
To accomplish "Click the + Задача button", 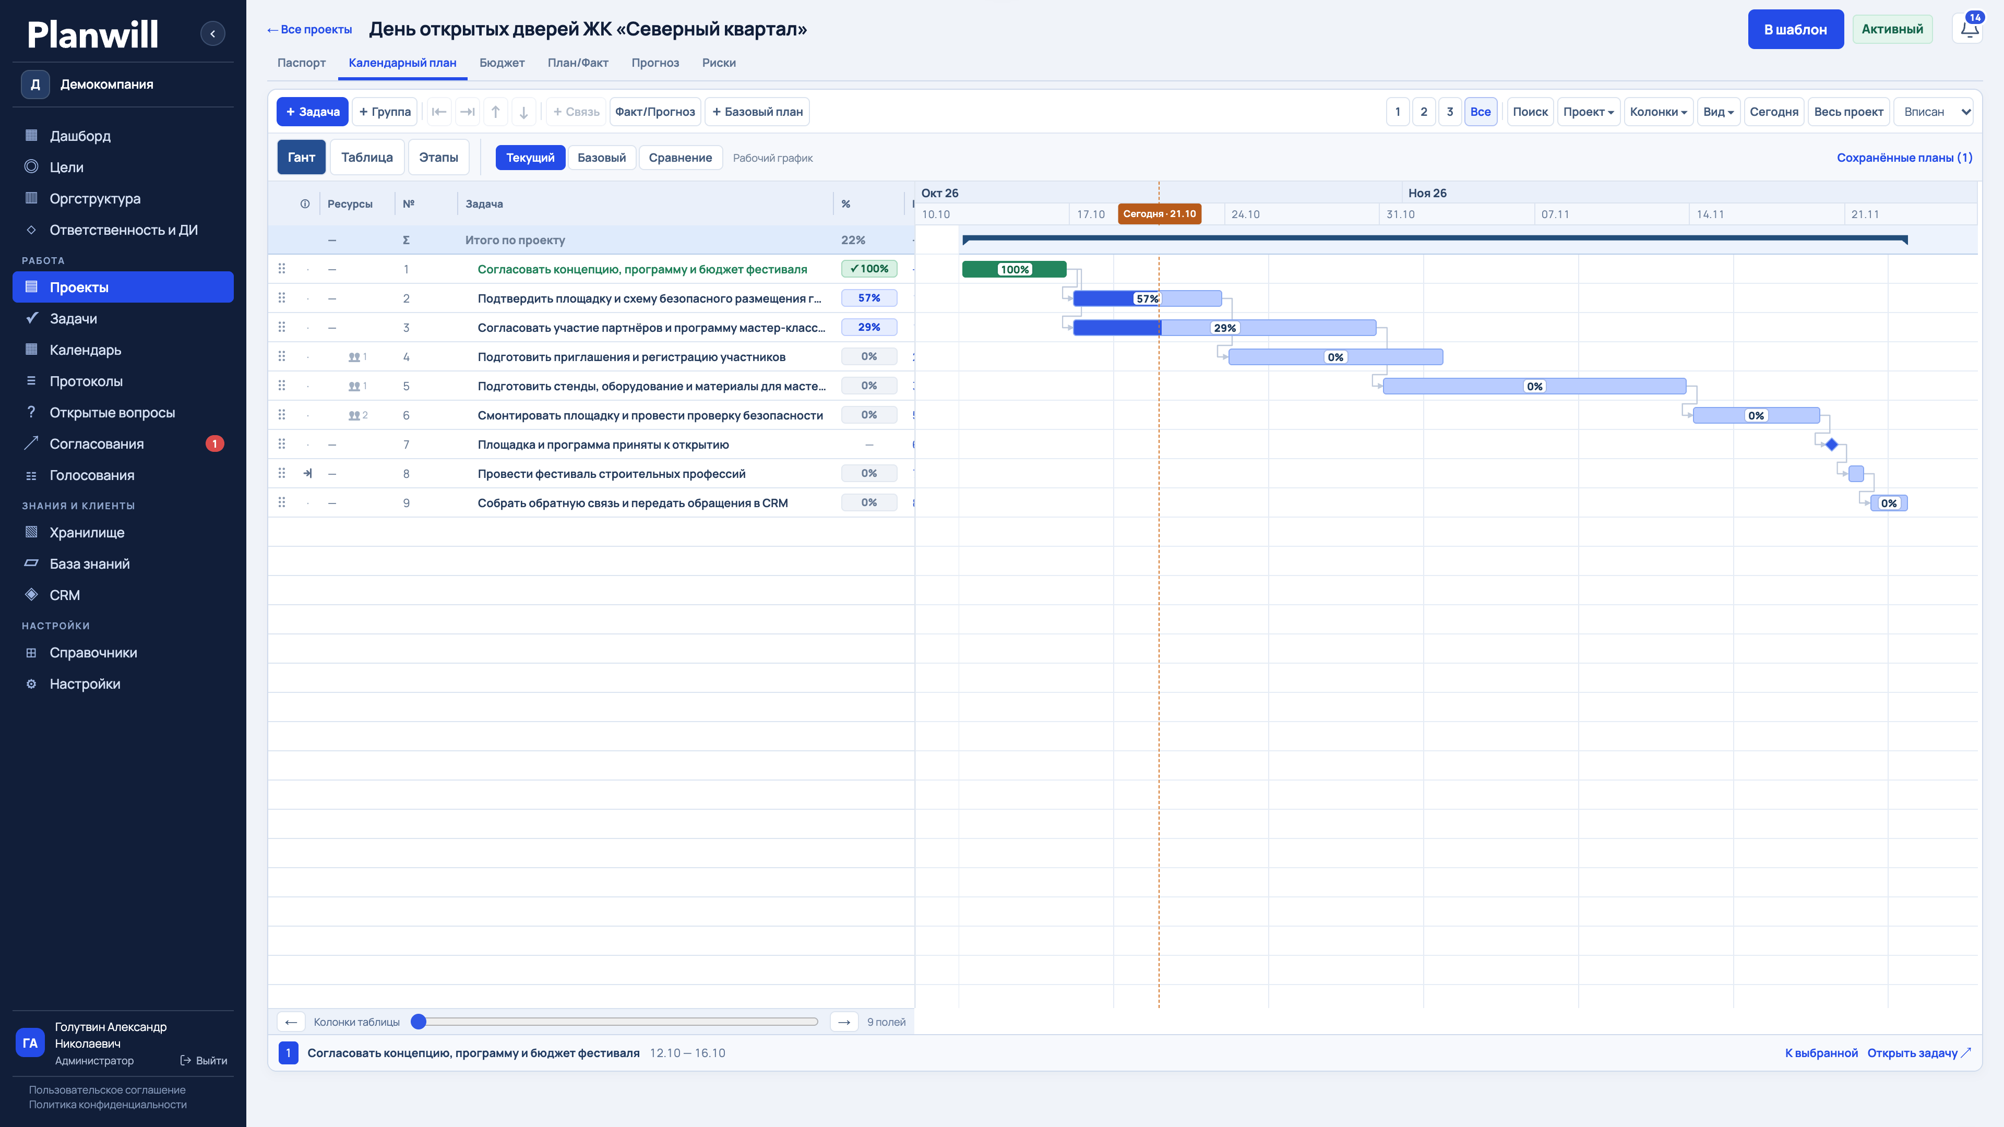I will click(x=312, y=112).
